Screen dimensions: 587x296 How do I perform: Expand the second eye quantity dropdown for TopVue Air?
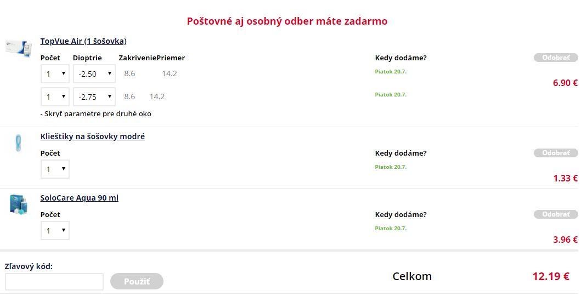point(55,96)
